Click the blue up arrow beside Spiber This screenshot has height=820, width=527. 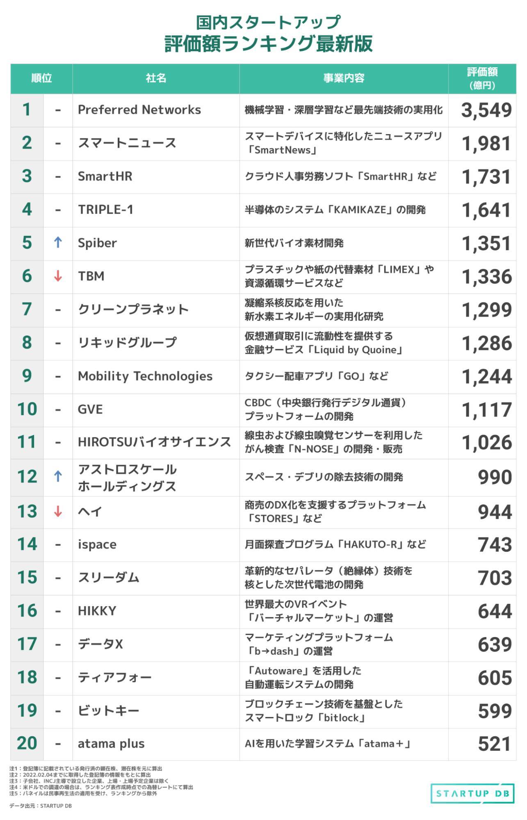click(58, 242)
